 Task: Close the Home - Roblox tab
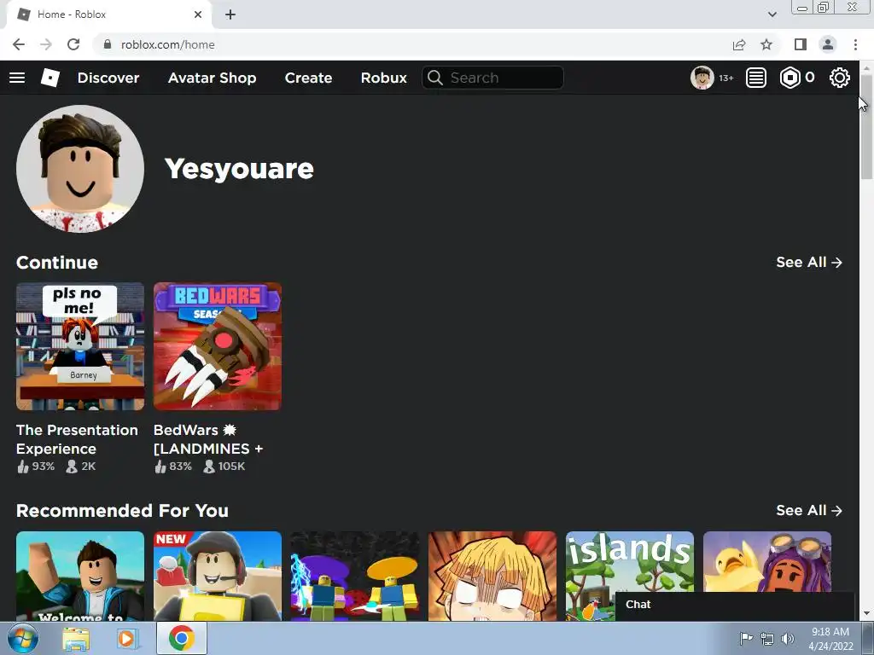pyautogui.click(x=198, y=14)
